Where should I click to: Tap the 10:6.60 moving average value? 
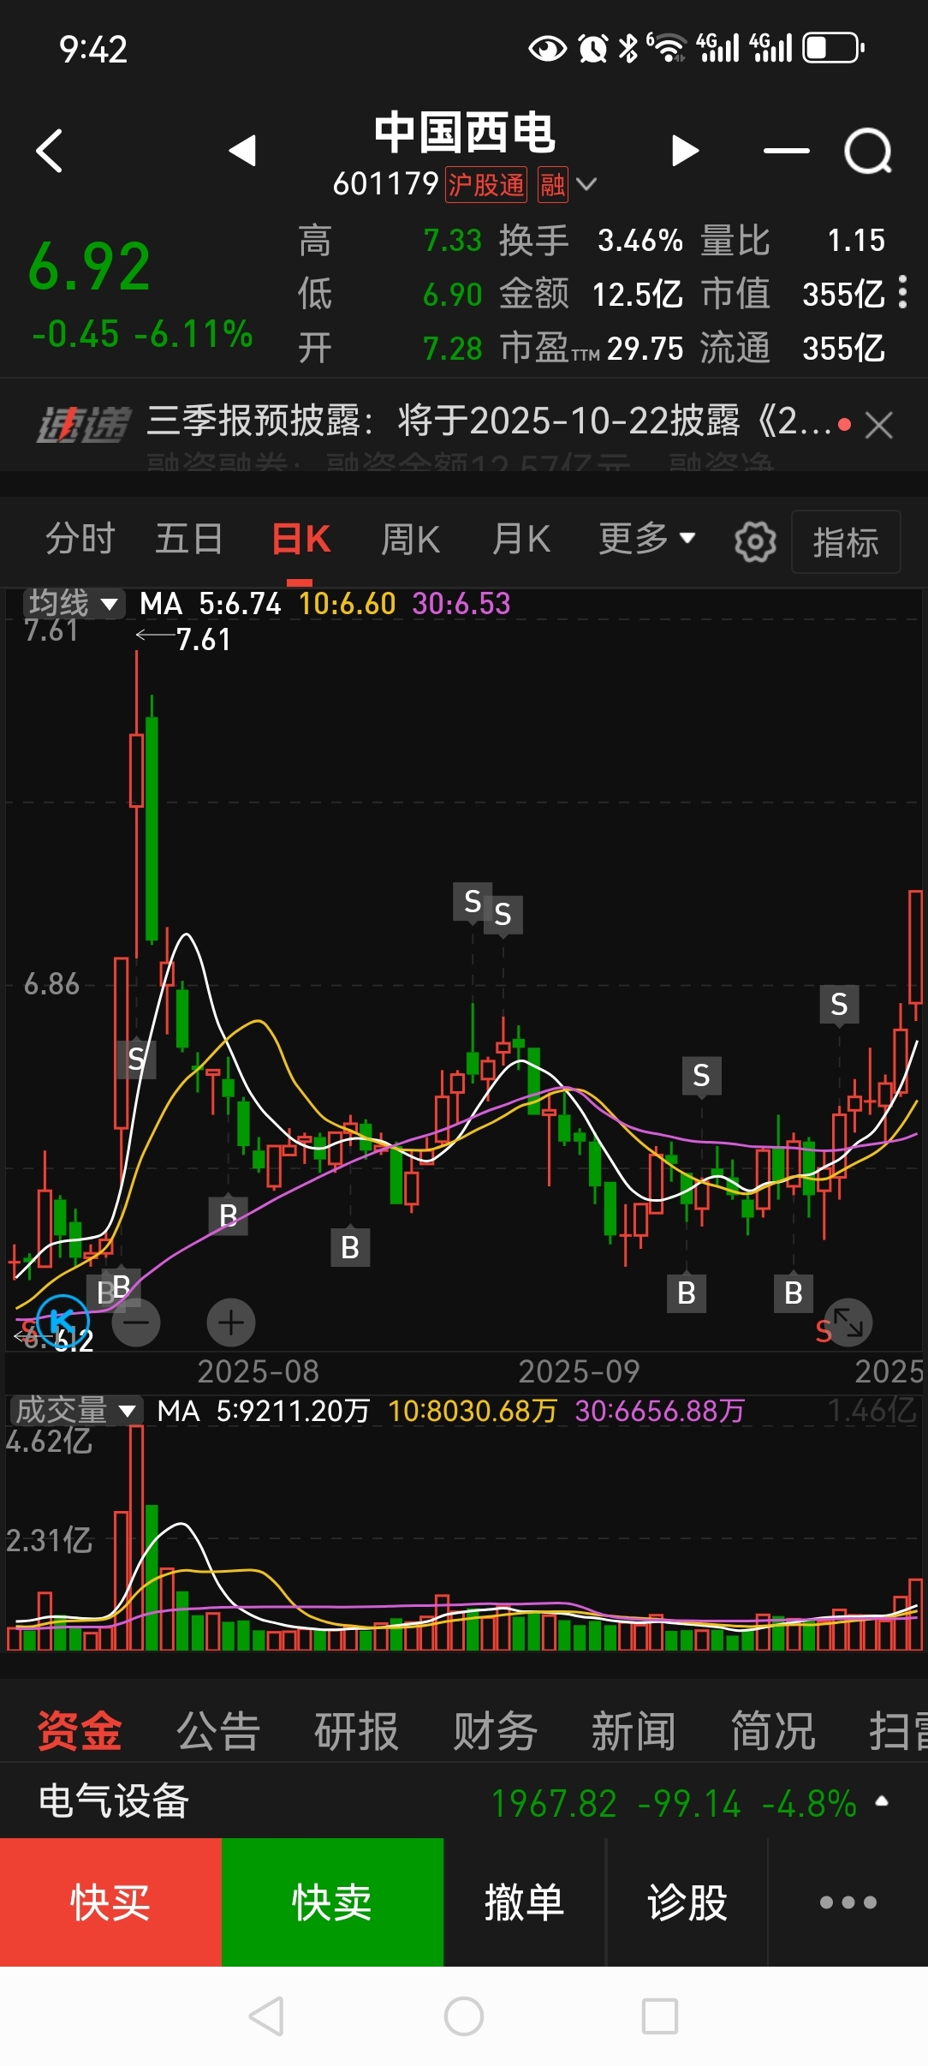pos(347,604)
